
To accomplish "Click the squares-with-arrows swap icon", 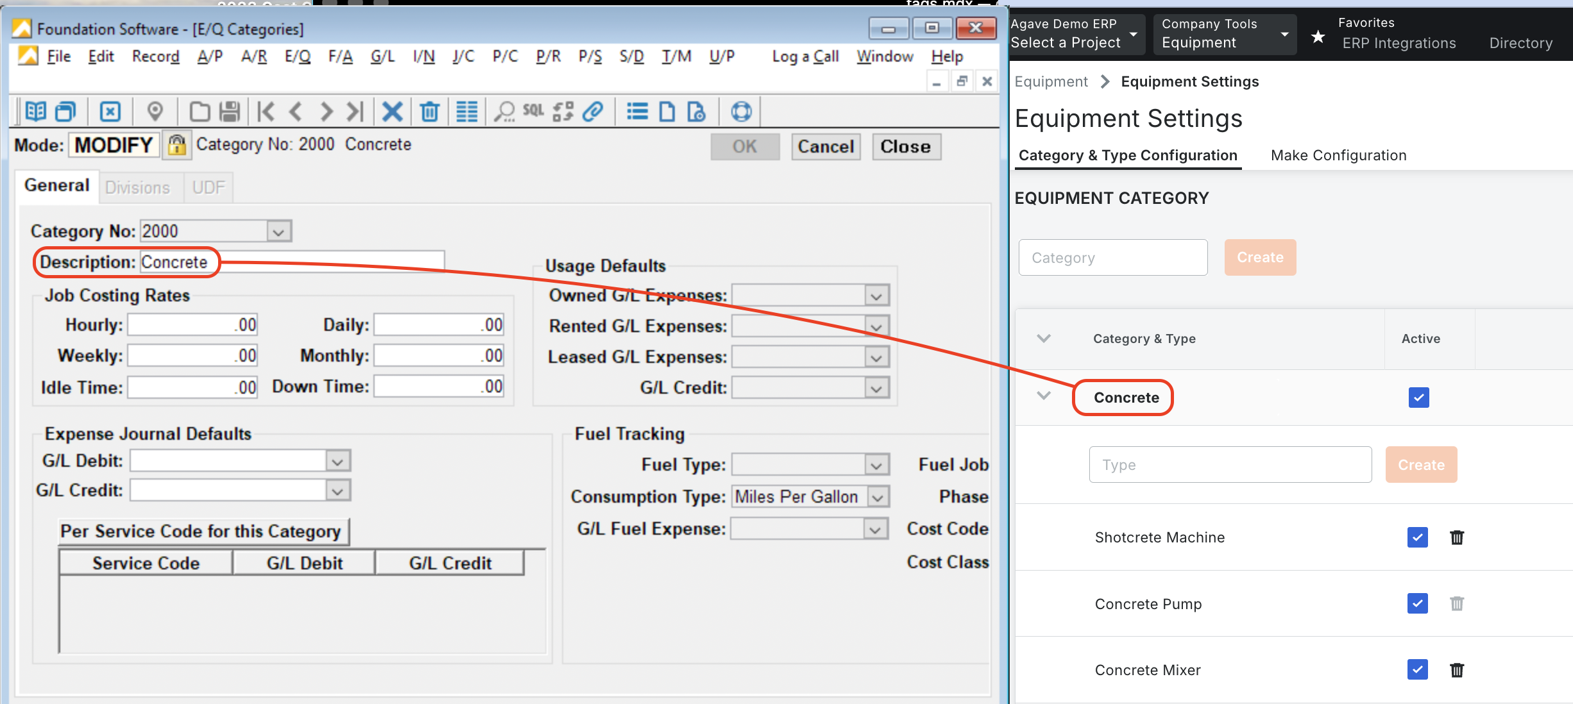I will point(563,112).
